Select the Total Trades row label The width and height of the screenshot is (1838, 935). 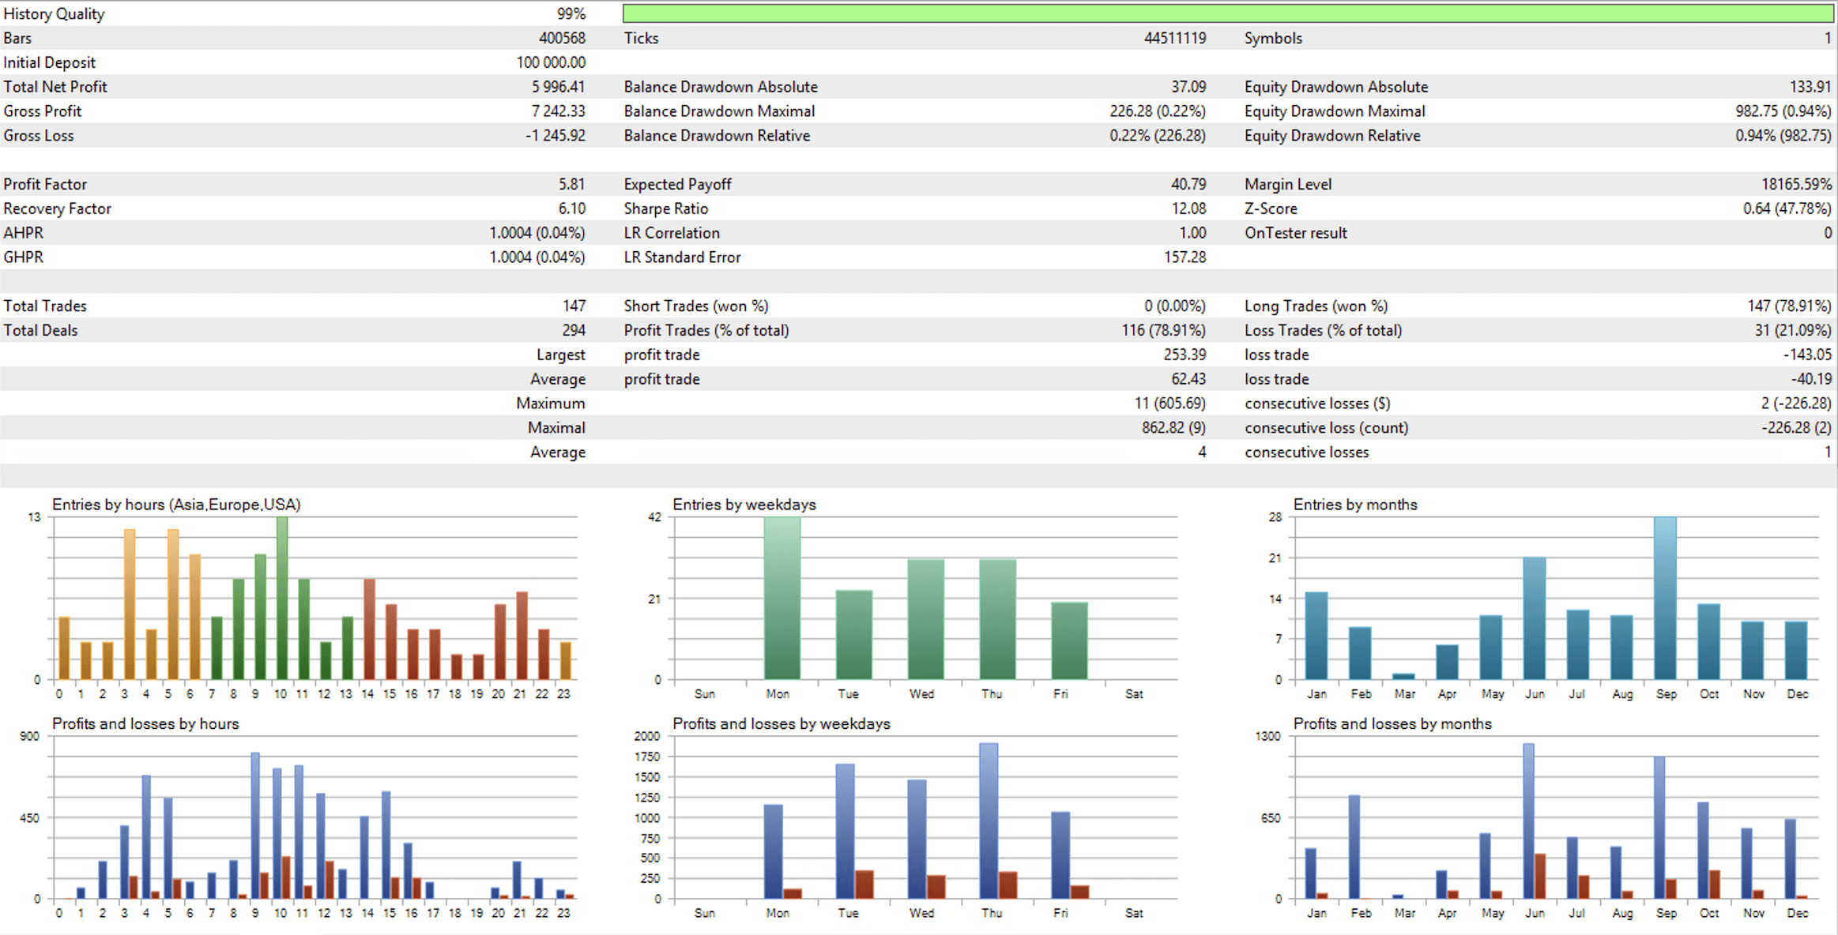[x=45, y=306]
